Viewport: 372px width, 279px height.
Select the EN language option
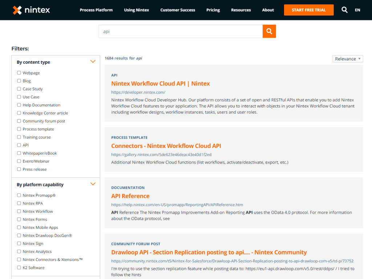(357, 10)
